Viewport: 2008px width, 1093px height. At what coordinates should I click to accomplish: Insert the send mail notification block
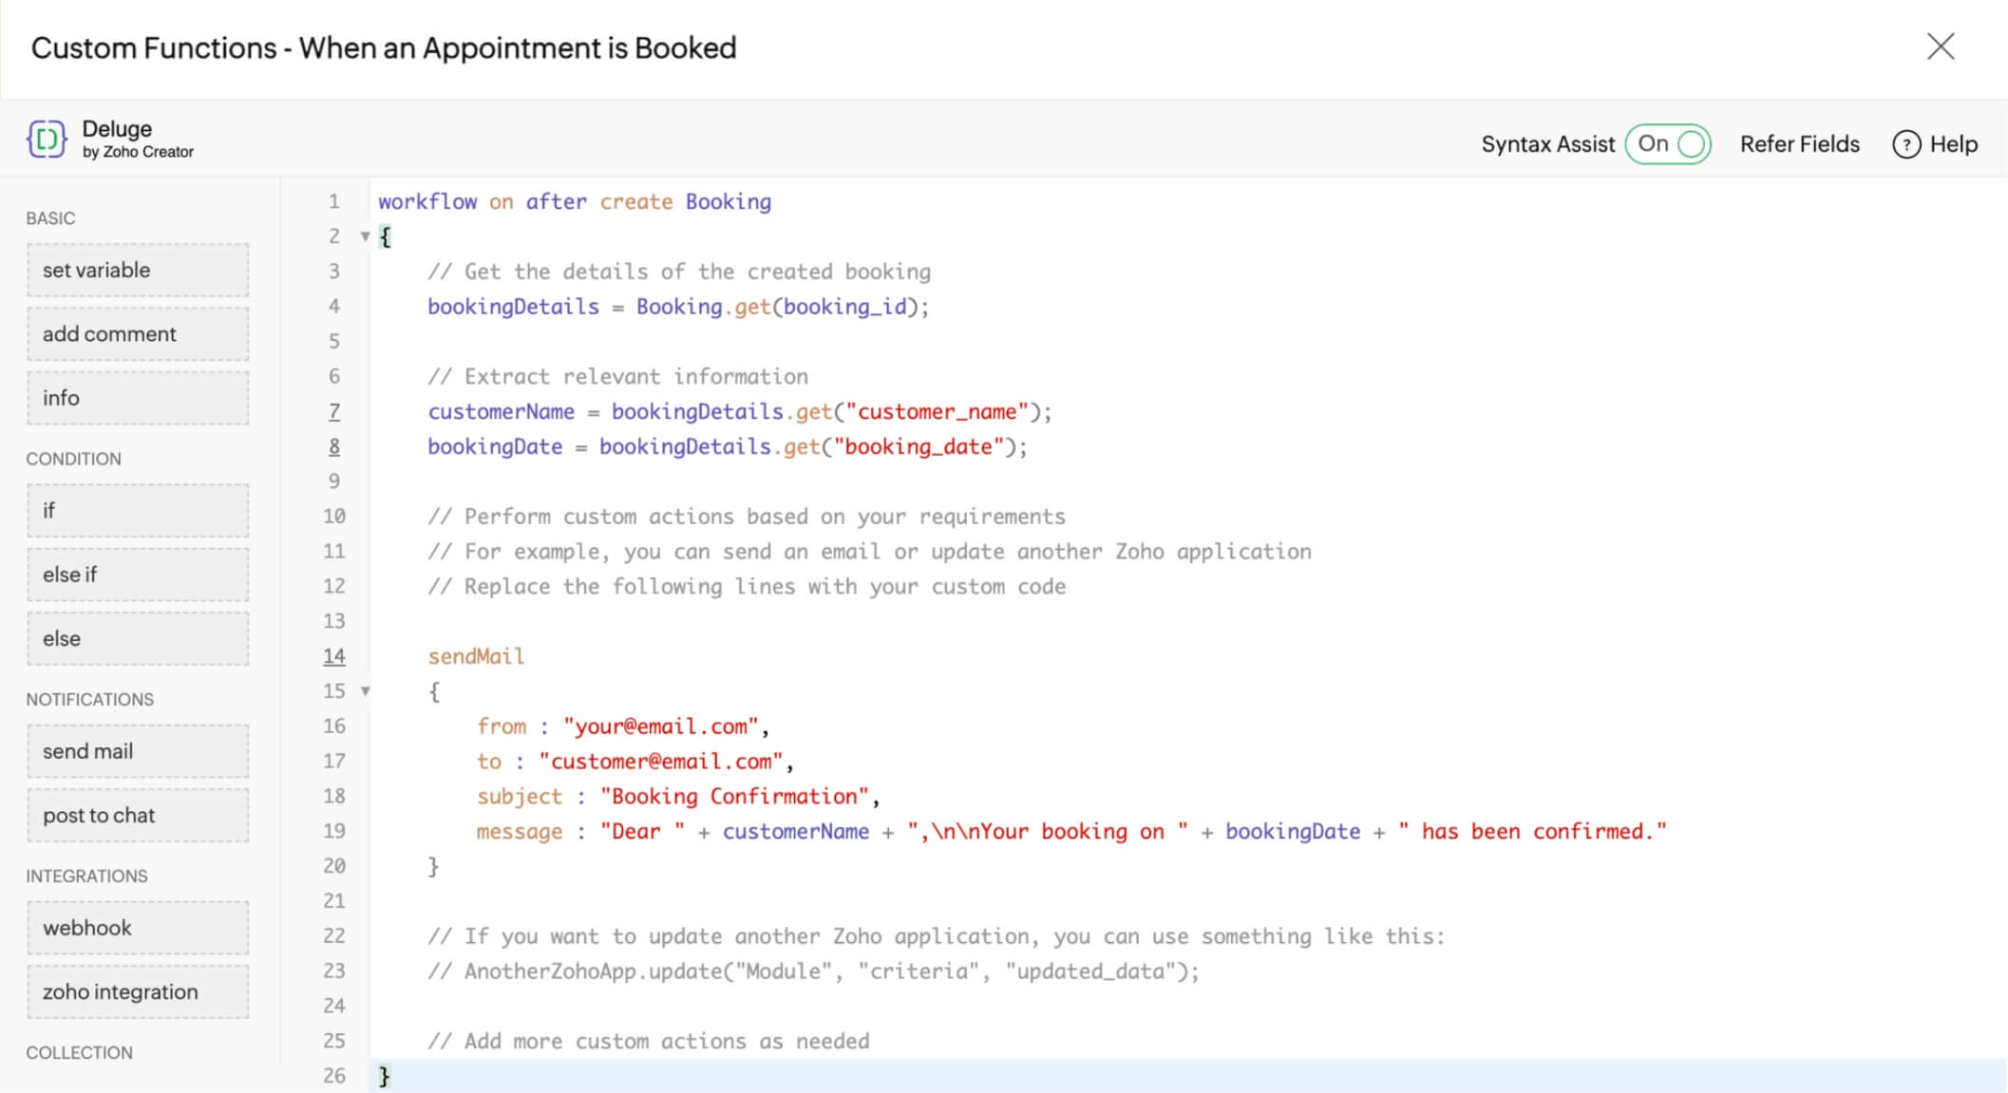[138, 751]
